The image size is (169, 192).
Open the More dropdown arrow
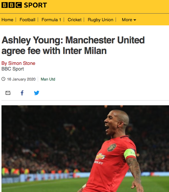pyautogui.click(x=135, y=20)
